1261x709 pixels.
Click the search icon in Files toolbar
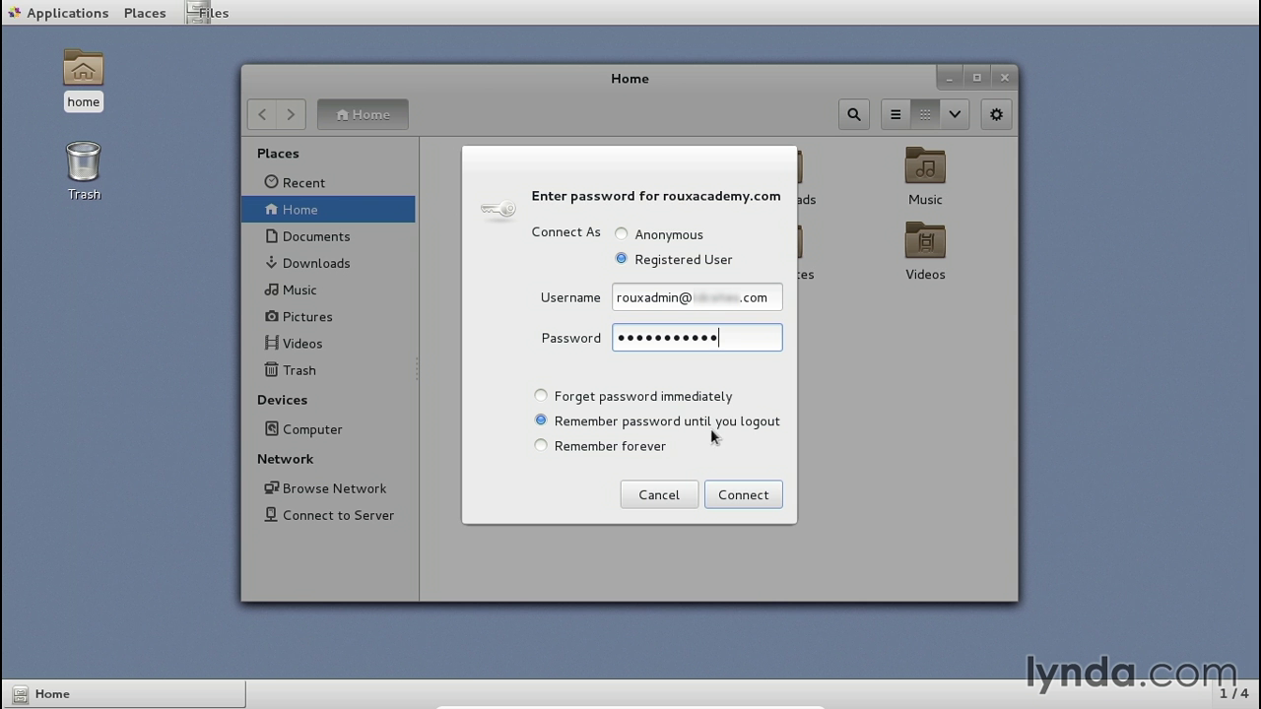coord(853,114)
